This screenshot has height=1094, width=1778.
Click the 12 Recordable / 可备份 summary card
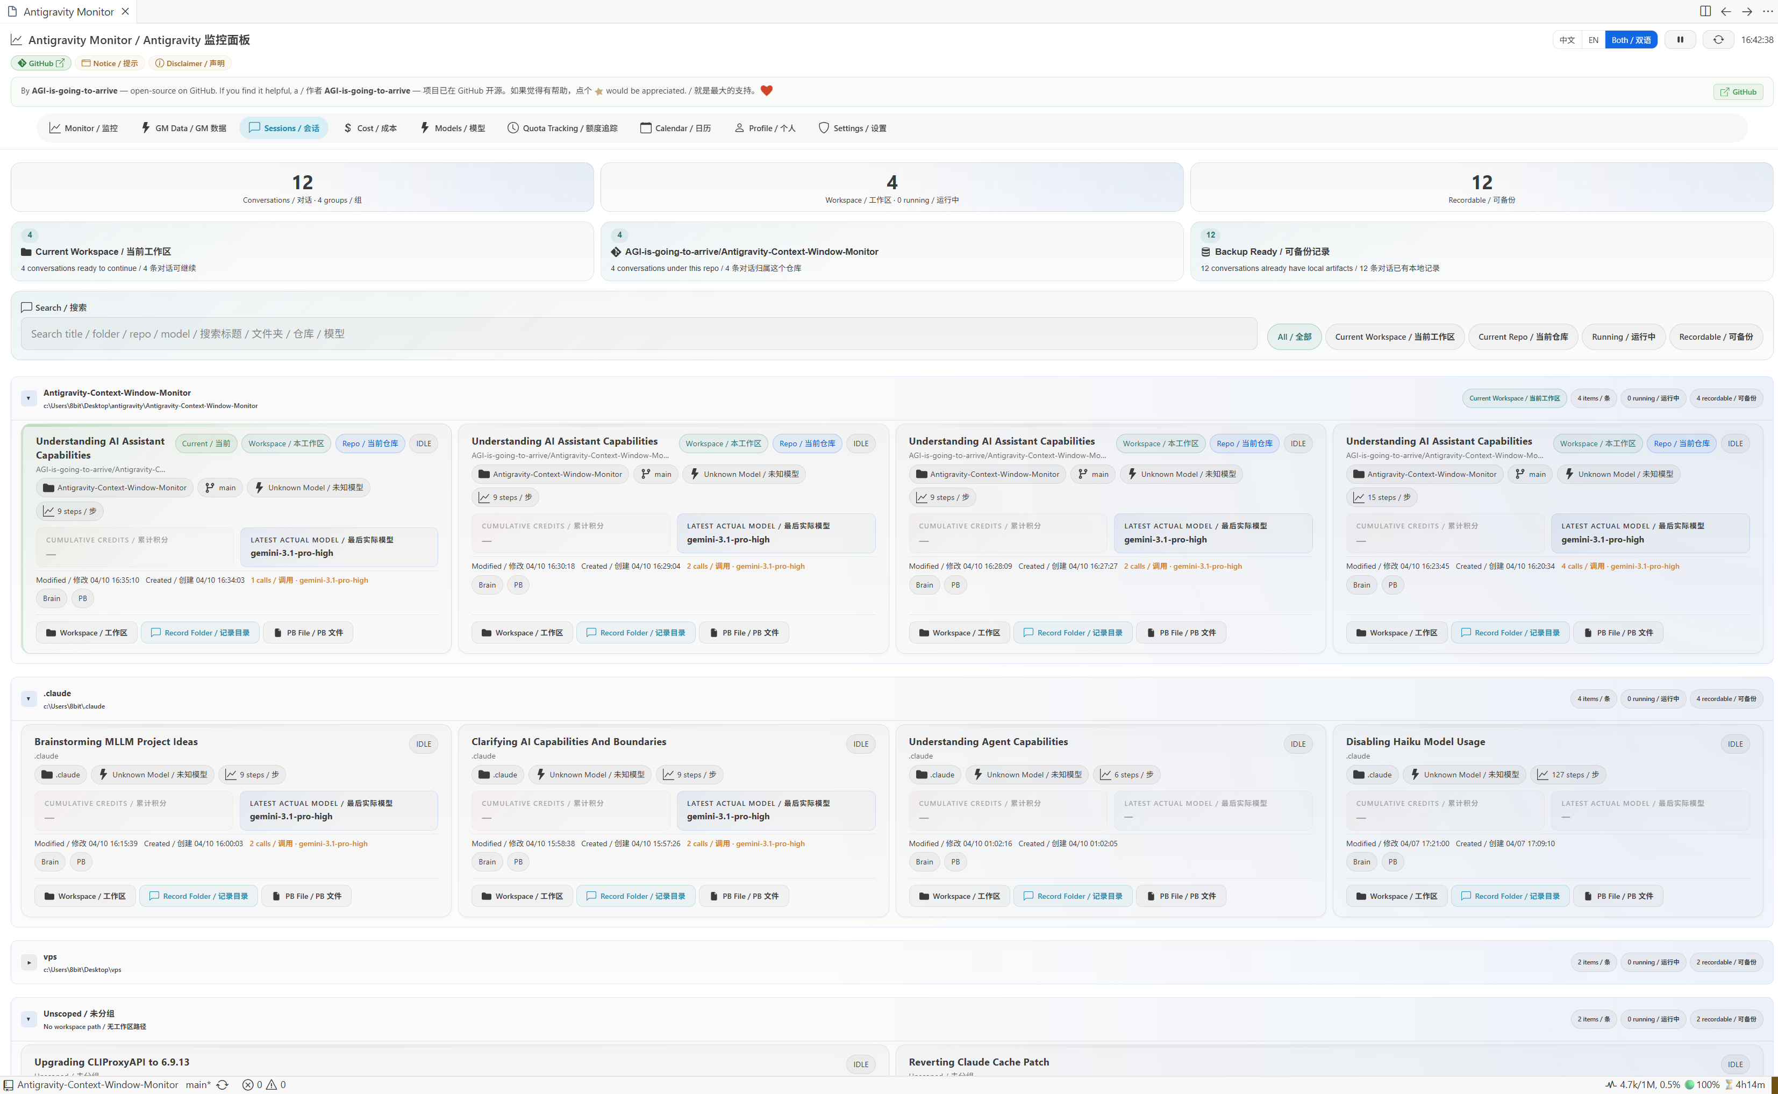(x=1481, y=188)
